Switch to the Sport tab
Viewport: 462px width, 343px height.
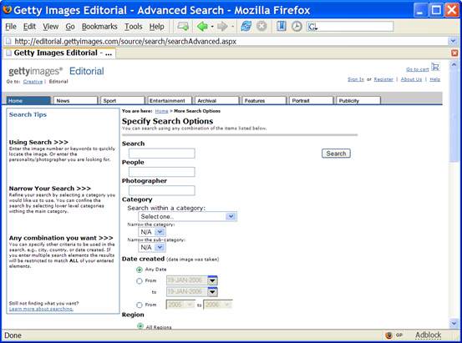123,100
